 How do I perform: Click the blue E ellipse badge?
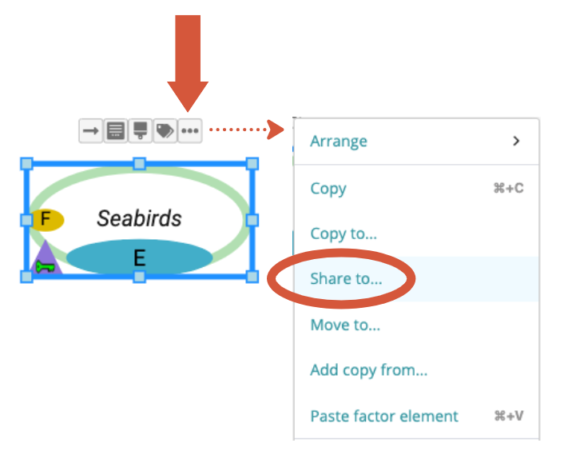[139, 257]
